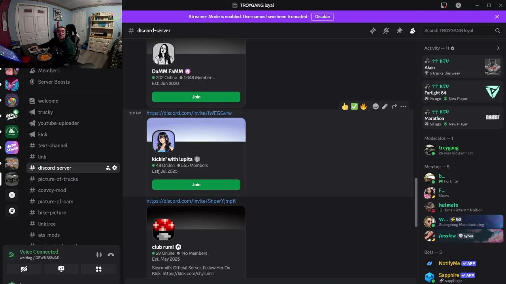
Task: React with fire emoji
Action: click(363, 106)
